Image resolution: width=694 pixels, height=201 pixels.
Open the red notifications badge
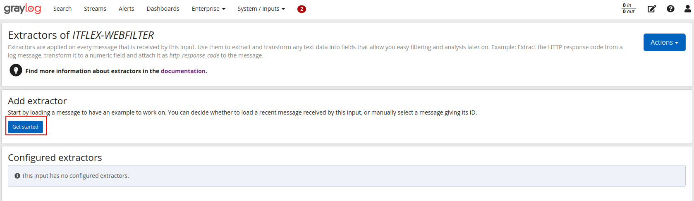click(x=302, y=9)
